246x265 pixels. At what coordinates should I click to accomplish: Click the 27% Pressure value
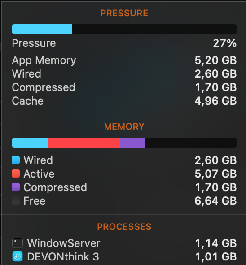click(224, 43)
